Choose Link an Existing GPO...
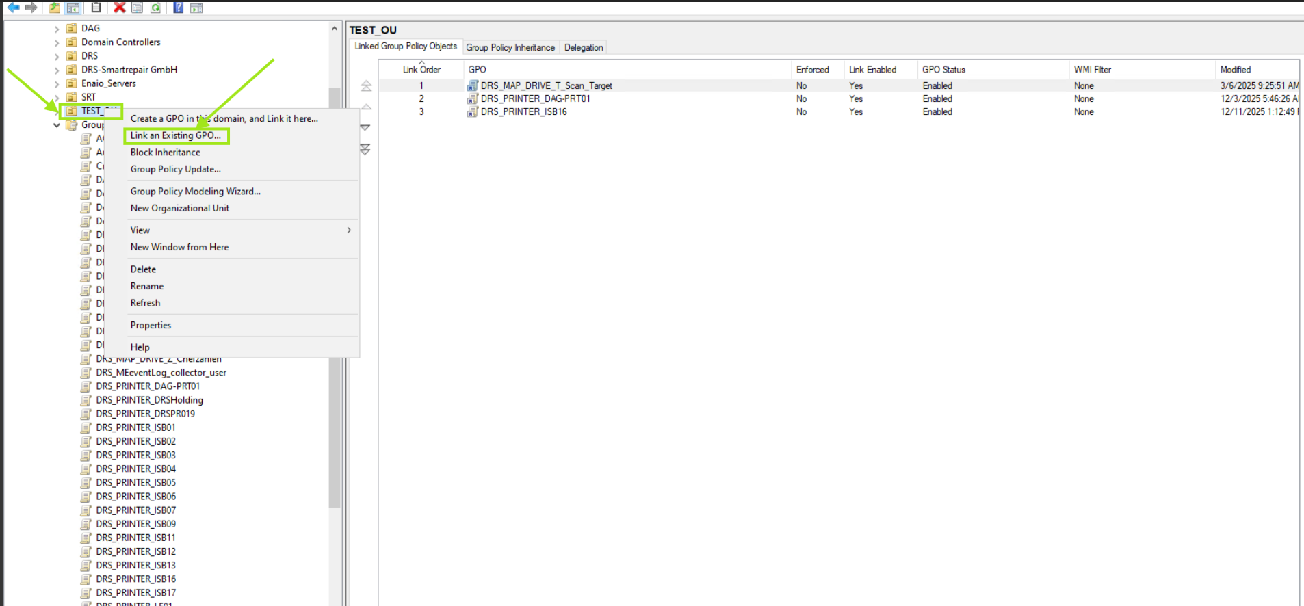Viewport: 1304px width, 606px height. 176,135
